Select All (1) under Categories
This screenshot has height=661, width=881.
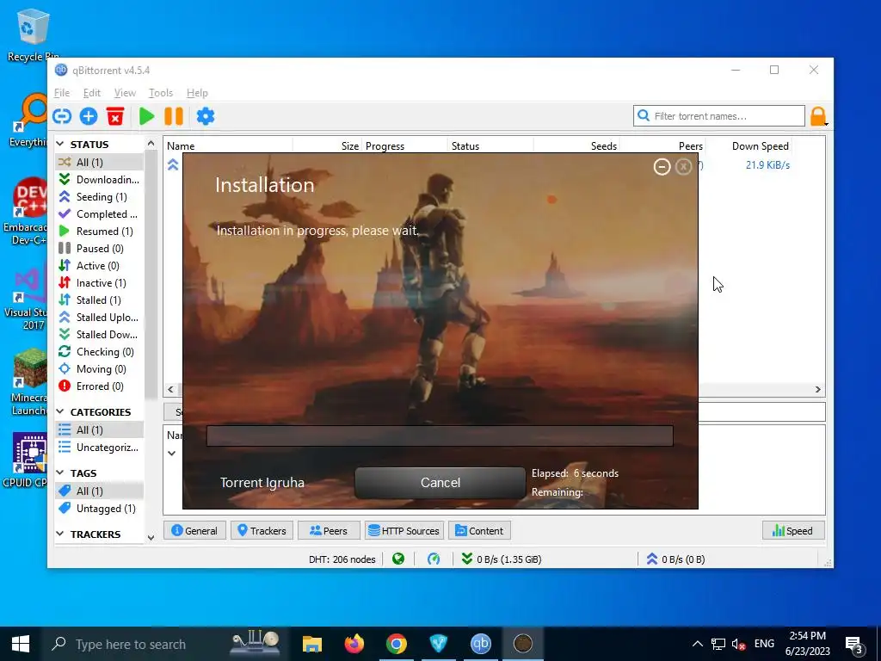[100, 430]
